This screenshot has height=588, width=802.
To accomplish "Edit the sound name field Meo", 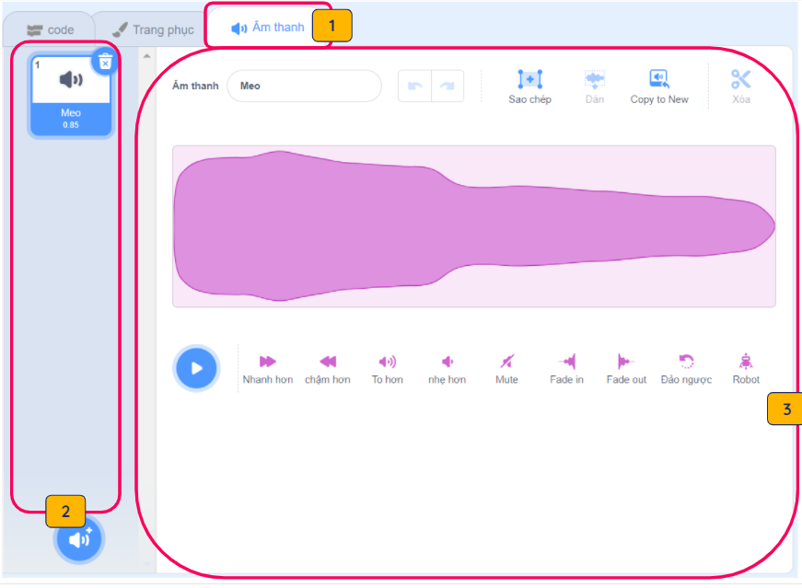I will 304,86.
